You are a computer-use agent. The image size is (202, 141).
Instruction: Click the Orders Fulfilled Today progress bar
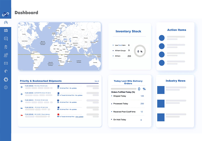point(124,89)
